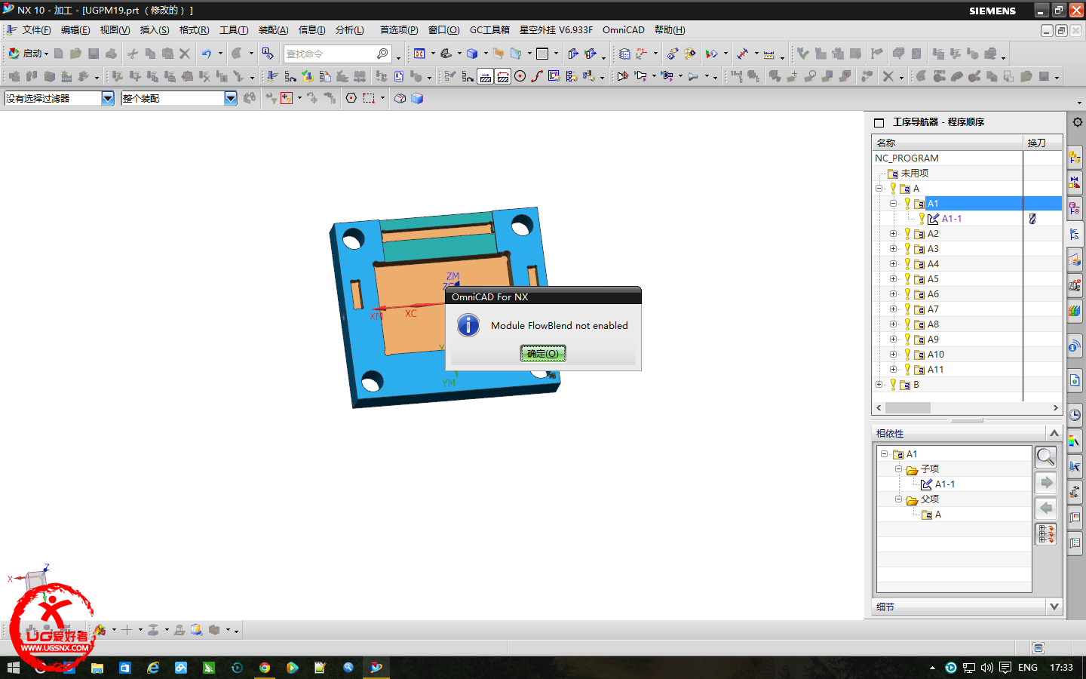Expand the 细节 details panel

(1054, 607)
